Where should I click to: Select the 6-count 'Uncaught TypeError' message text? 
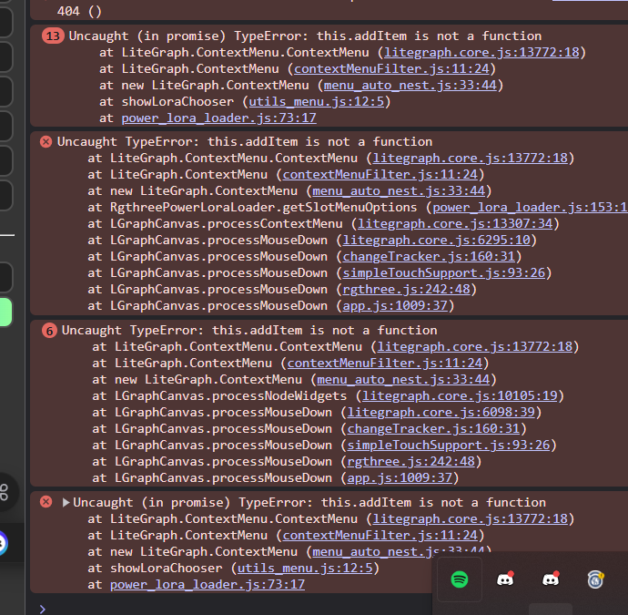[x=249, y=331]
